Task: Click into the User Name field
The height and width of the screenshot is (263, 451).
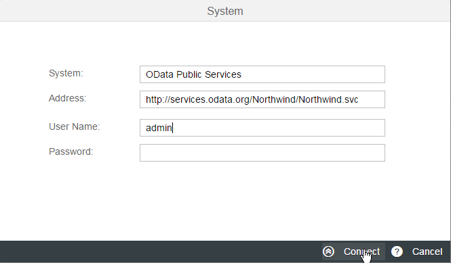Action: [x=262, y=128]
